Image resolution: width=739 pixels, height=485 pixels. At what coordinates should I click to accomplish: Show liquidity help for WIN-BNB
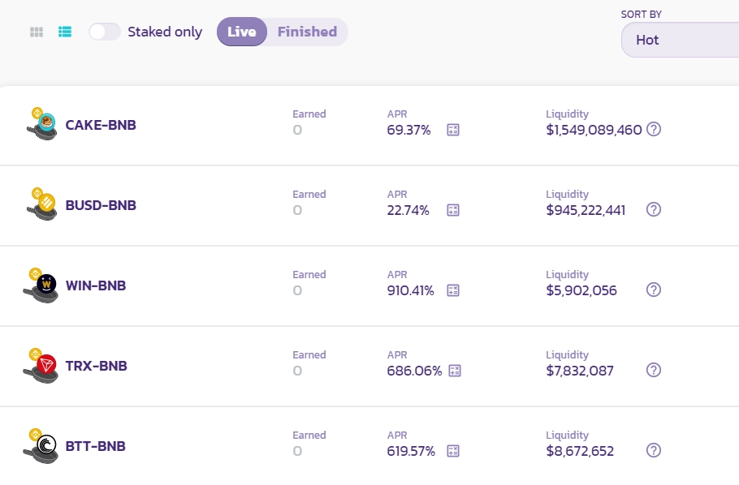click(654, 290)
